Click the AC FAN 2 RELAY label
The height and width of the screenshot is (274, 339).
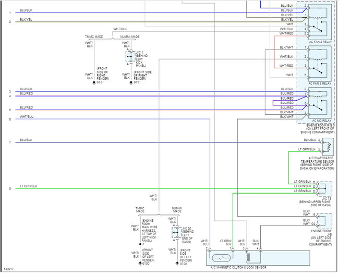[x=320, y=42]
